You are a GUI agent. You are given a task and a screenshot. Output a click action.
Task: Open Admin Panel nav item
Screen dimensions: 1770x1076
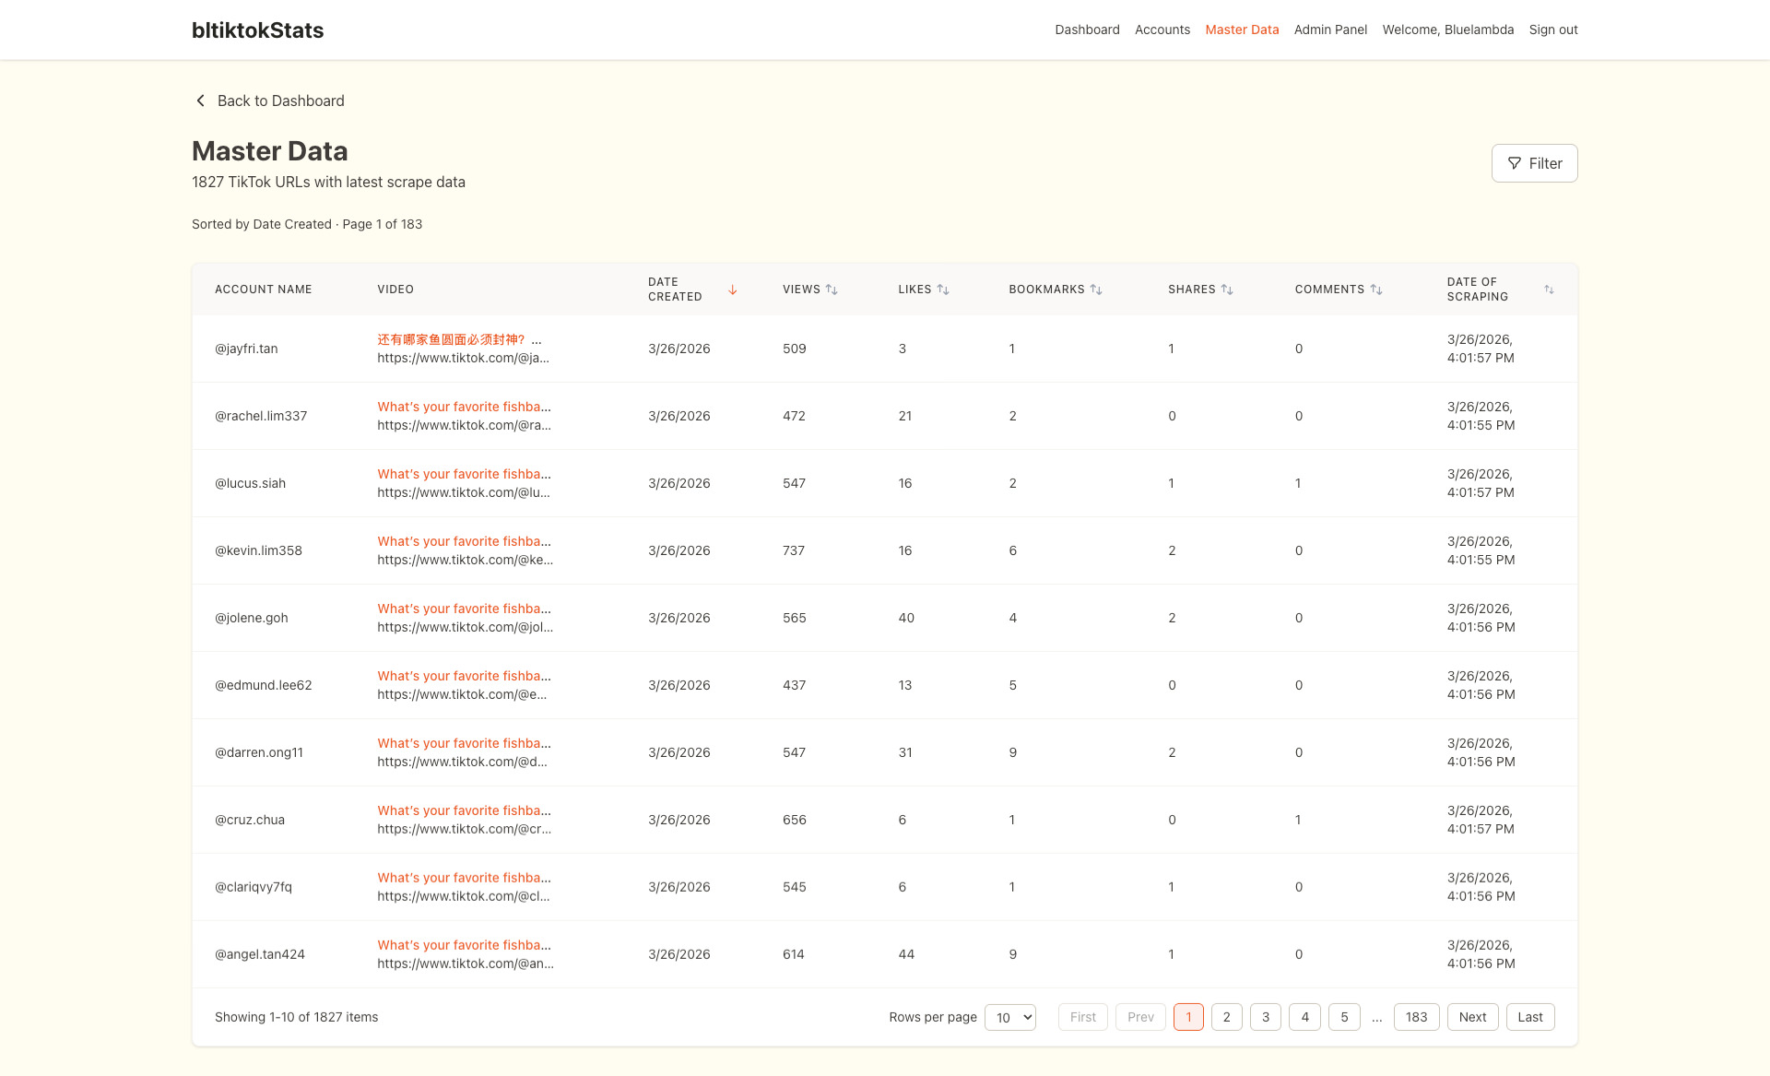pyautogui.click(x=1330, y=30)
